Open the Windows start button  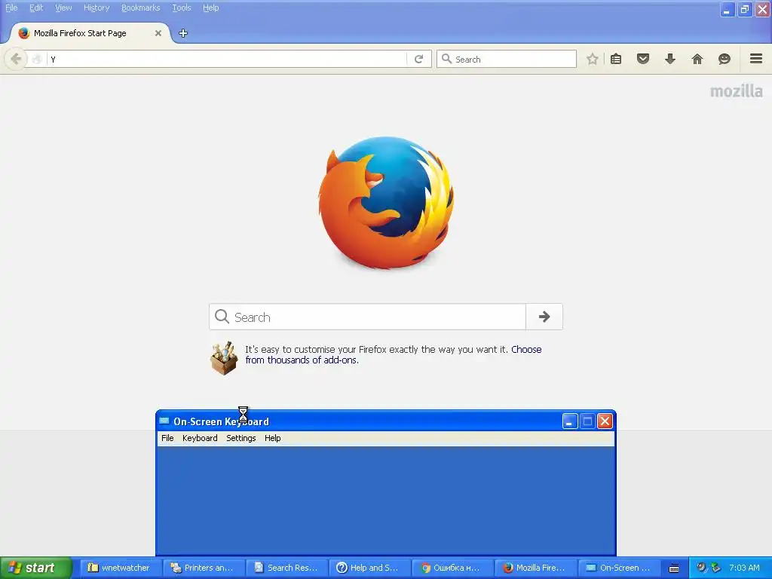(35, 568)
